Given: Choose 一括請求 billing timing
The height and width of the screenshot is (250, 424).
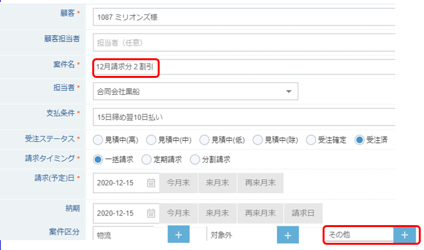Looking at the screenshot, I should [x=97, y=160].
